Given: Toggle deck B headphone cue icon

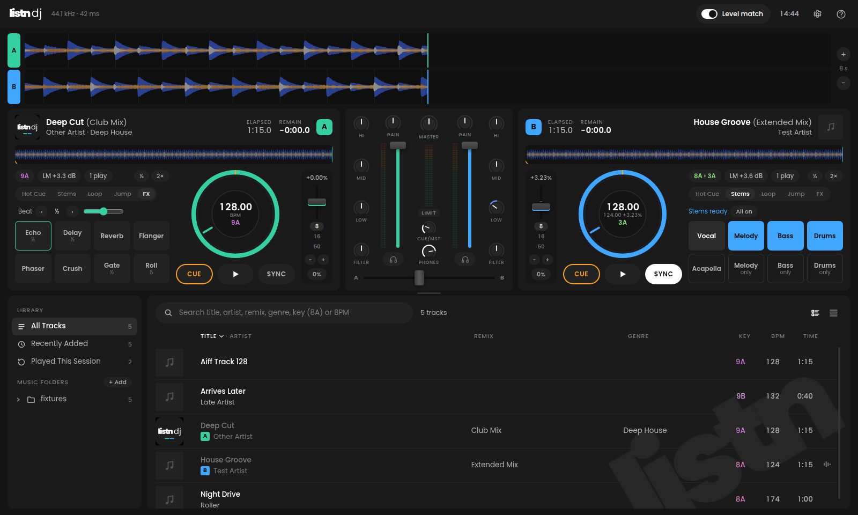Looking at the screenshot, I should tap(465, 260).
